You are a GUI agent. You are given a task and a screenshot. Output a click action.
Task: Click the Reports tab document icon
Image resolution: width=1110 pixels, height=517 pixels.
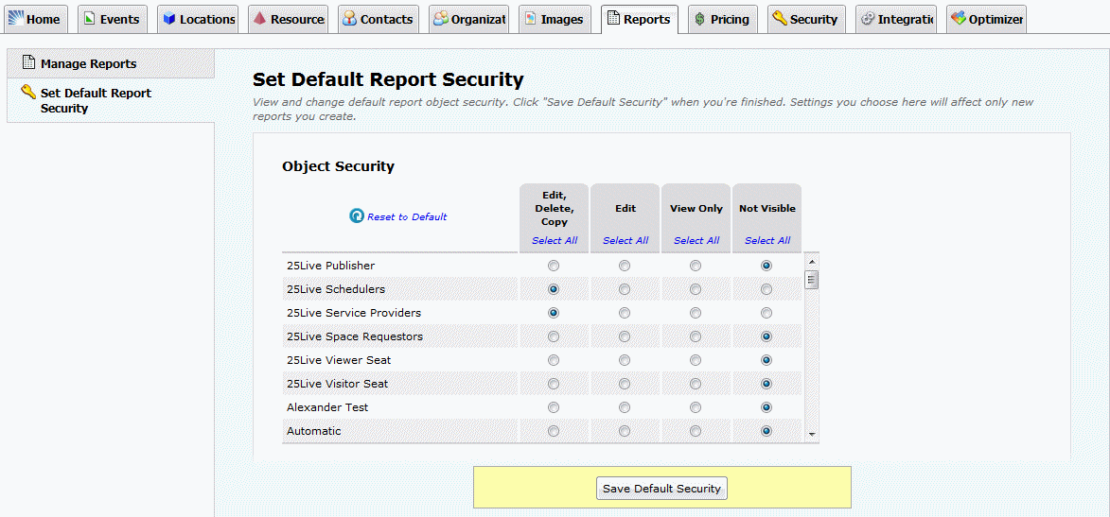614,18
